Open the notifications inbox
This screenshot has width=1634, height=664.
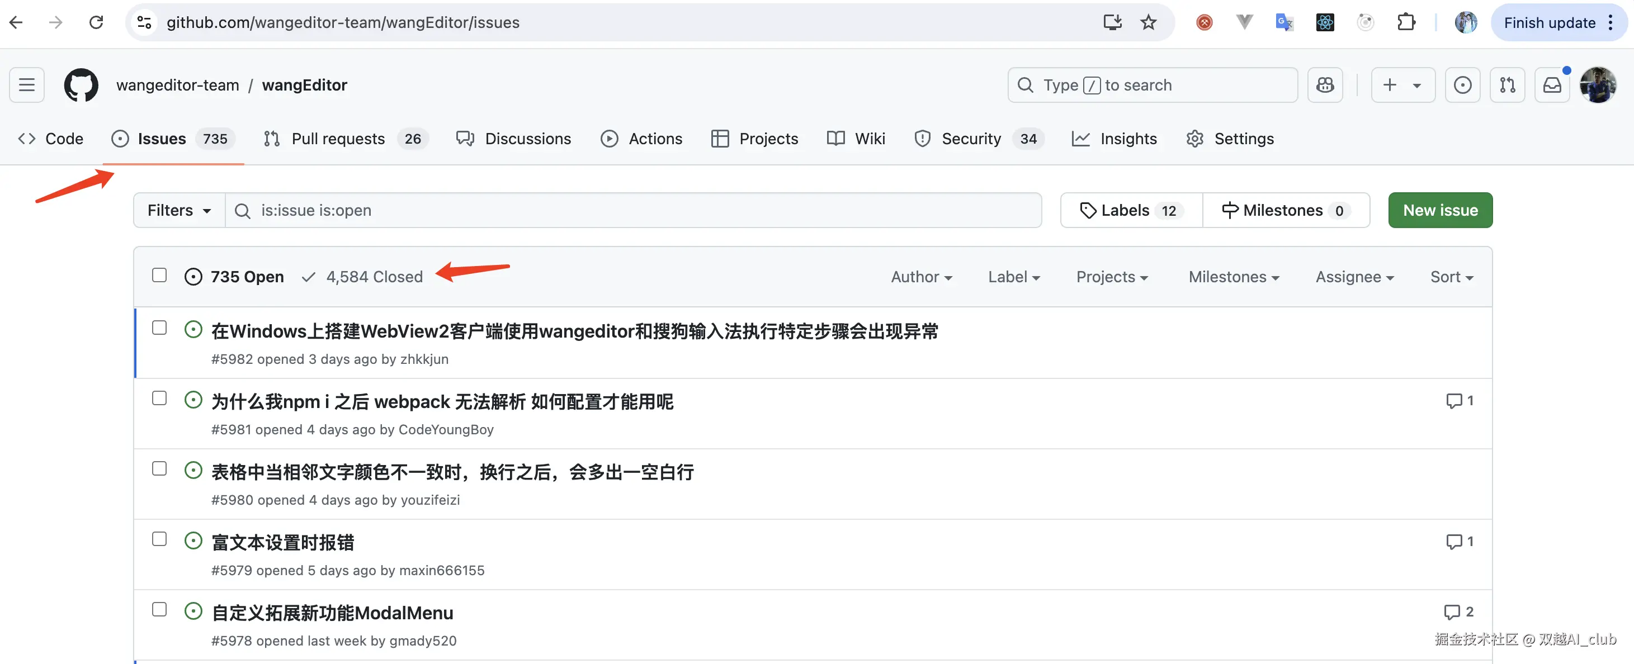coord(1552,85)
